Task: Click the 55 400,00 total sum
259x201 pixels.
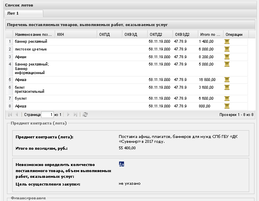Action: (x=127, y=148)
